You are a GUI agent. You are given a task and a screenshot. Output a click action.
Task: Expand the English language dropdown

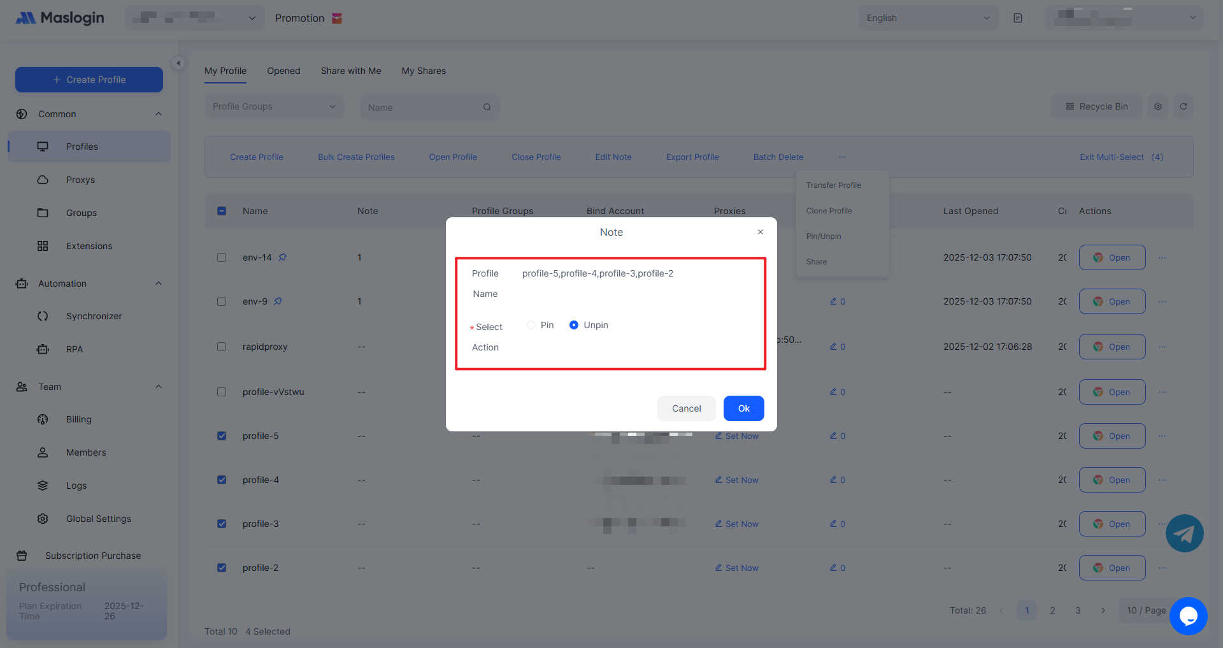[927, 18]
